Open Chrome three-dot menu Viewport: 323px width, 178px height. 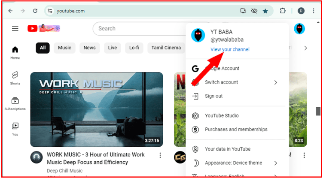pyautogui.click(x=314, y=11)
